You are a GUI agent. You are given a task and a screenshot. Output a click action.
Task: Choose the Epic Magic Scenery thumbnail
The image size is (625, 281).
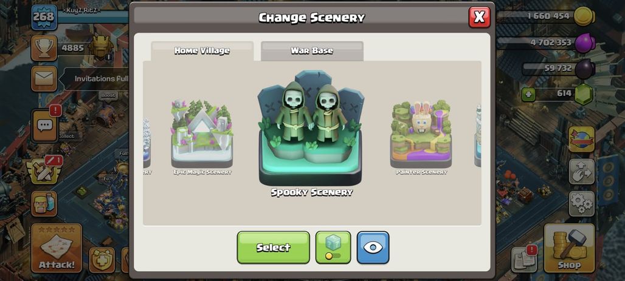coord(202,134)
